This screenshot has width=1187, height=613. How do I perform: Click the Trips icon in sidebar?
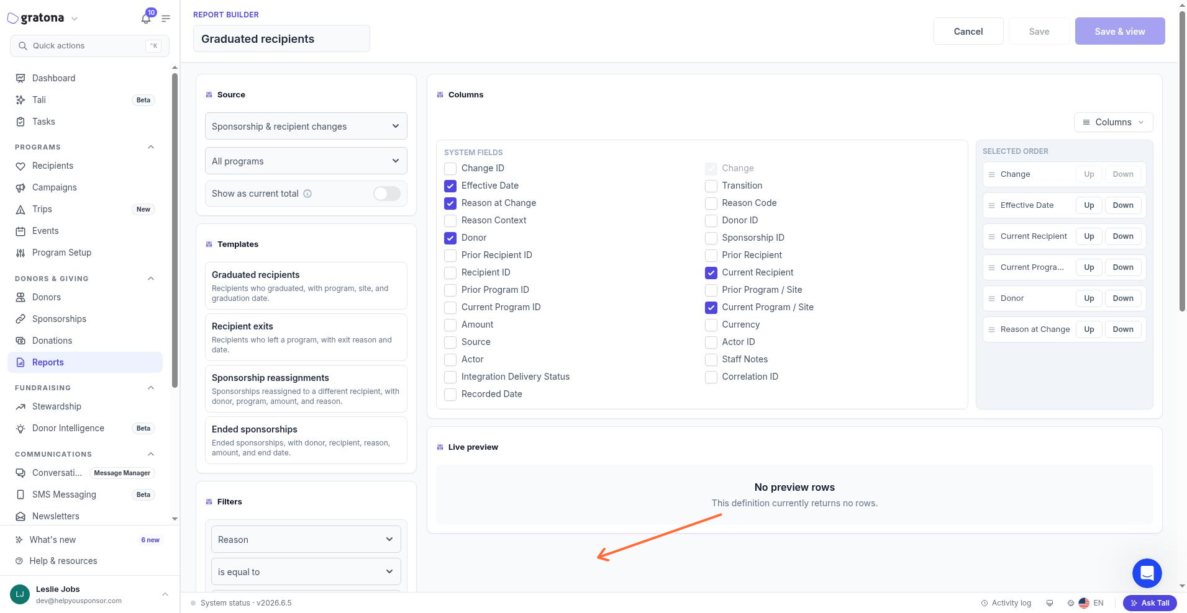coord(20,209)
